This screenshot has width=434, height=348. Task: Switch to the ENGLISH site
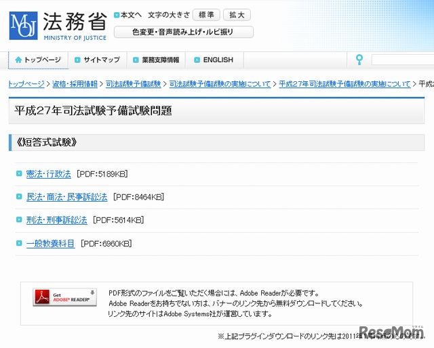[214, 60]
